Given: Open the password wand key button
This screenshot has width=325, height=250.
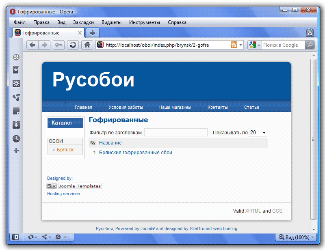Looking at the screenshot, I should point(58,45).
